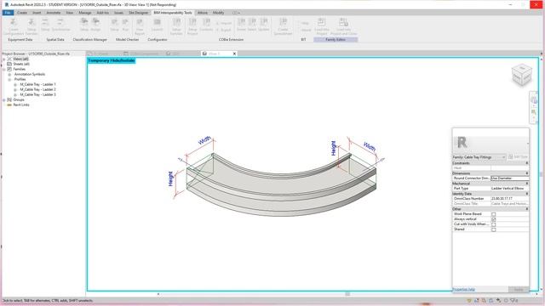Click the ViewCube in the 3D view
545x306 pixels.
pos(521,75)
